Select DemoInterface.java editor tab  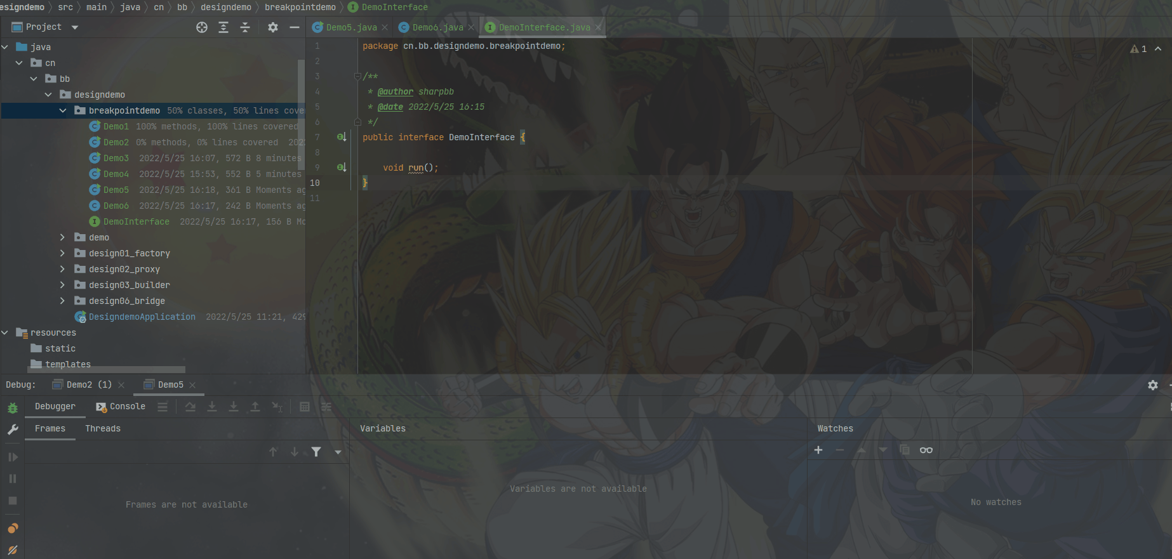[544, 27]
